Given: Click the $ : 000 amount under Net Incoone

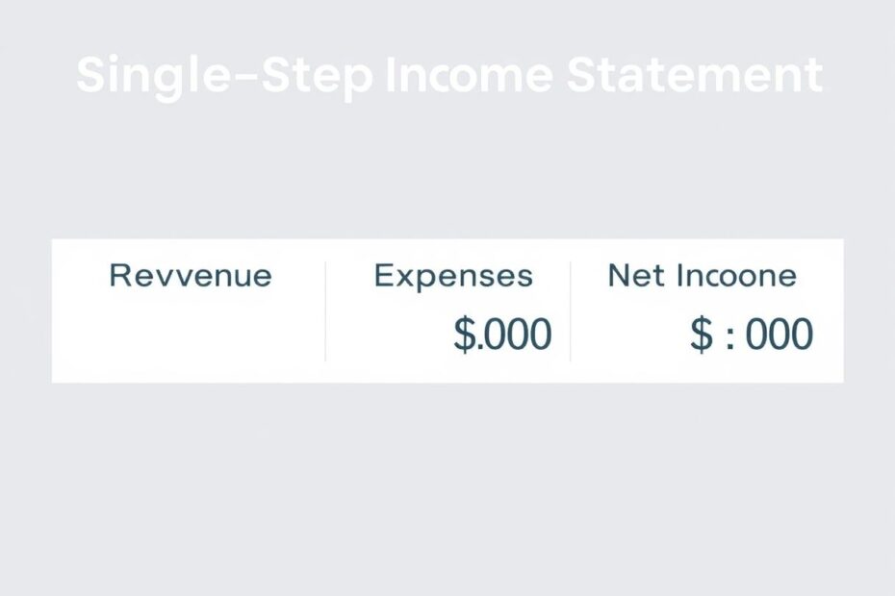Looking at the screenshot, I should click(752, 335).
